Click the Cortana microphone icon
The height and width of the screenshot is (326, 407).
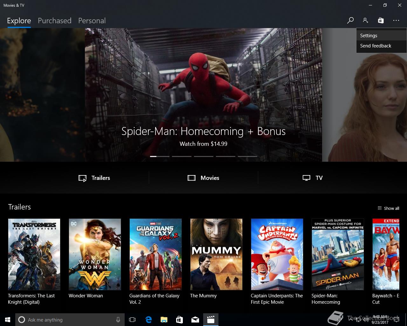[x=118, y=320]
